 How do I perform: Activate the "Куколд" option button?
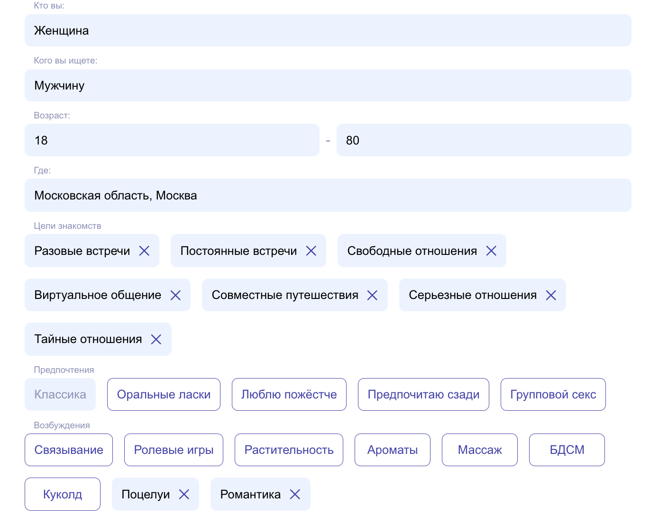pos(62,494)
